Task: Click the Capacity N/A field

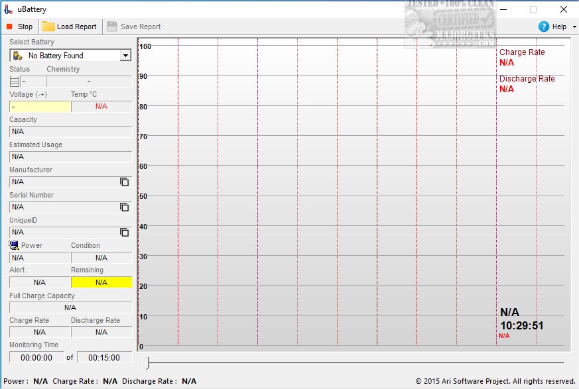Action: (70, 131)
